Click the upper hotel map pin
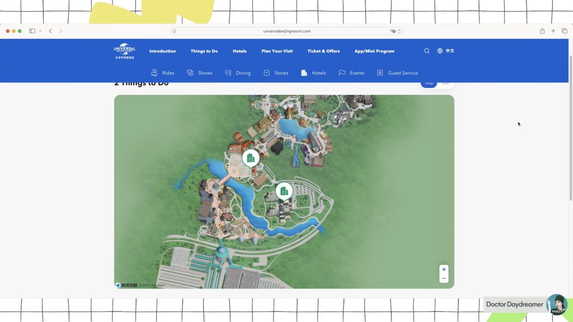The width and height of the screenshot is (573, 322). pos(251,158)
